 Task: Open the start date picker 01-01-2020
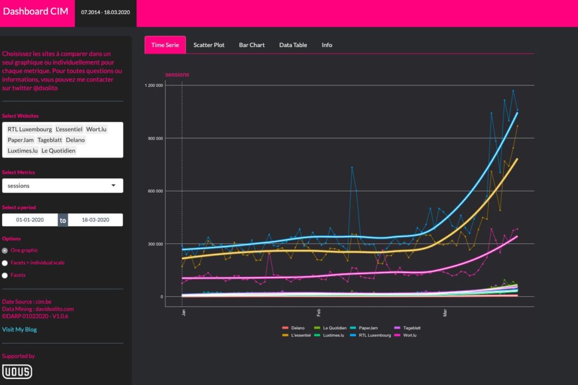point(30,220)
